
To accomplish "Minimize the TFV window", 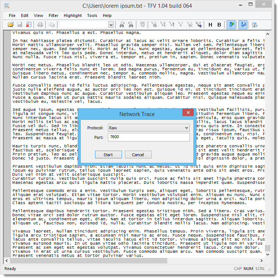I will coord(241,5).
